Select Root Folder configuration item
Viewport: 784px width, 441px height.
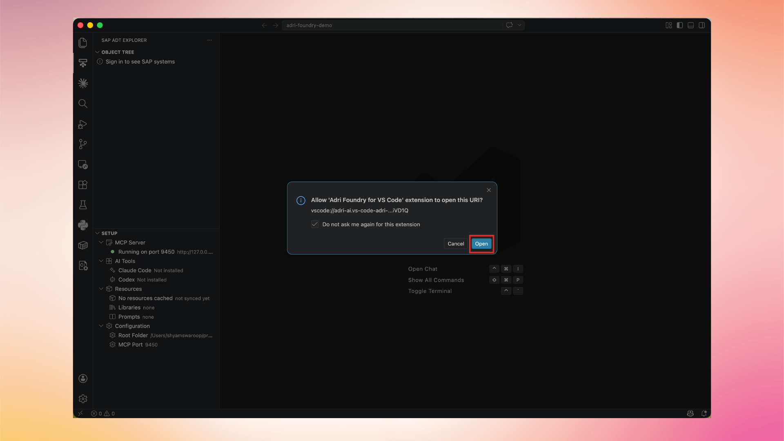(x=133, y=335)
